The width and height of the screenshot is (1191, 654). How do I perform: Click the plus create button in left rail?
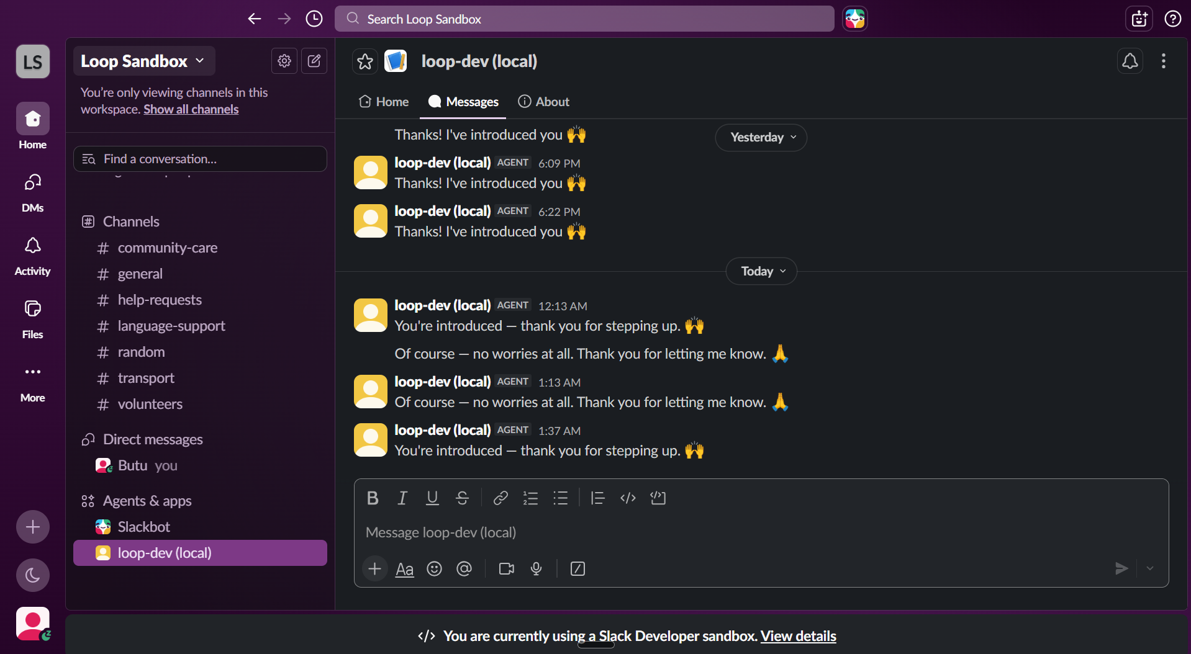33,527
